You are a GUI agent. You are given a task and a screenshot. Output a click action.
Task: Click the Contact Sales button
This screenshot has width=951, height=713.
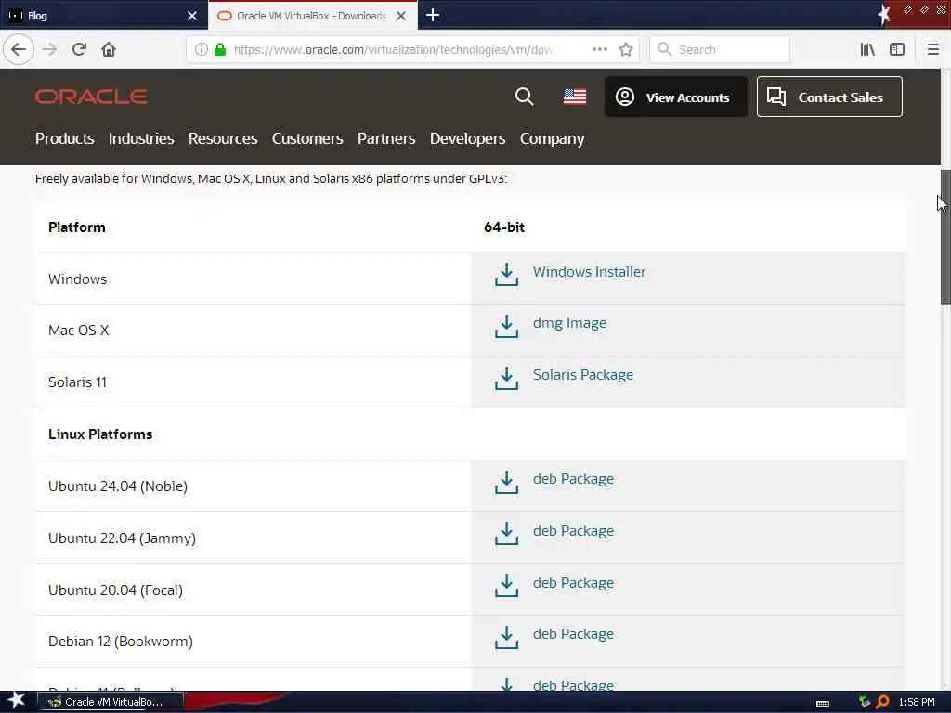click(x=829, y=97)
